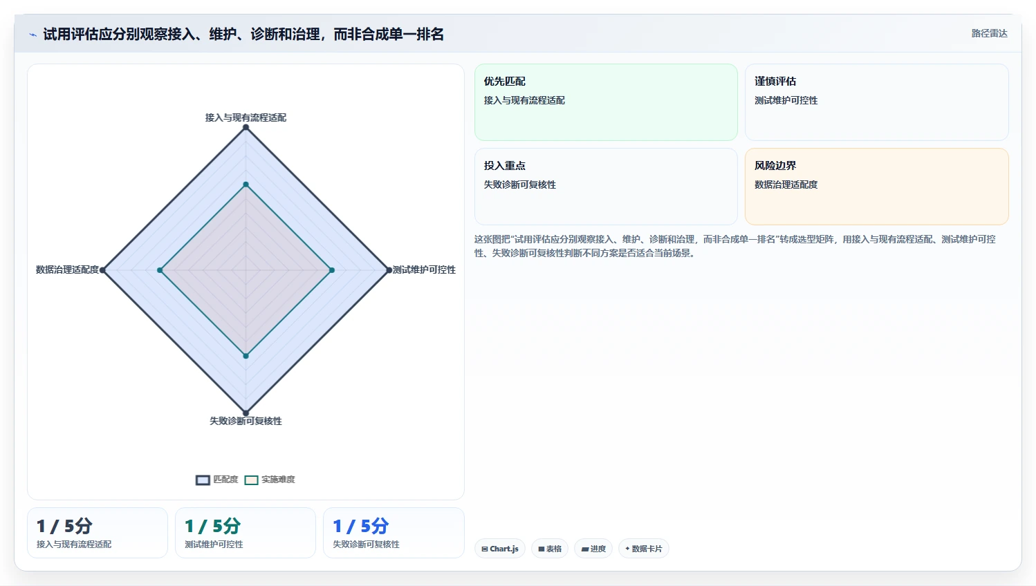This screenshot has width=1036, height=586.
Task: Click the radar axis label 数据治理适配度
Action: point(67,270)
